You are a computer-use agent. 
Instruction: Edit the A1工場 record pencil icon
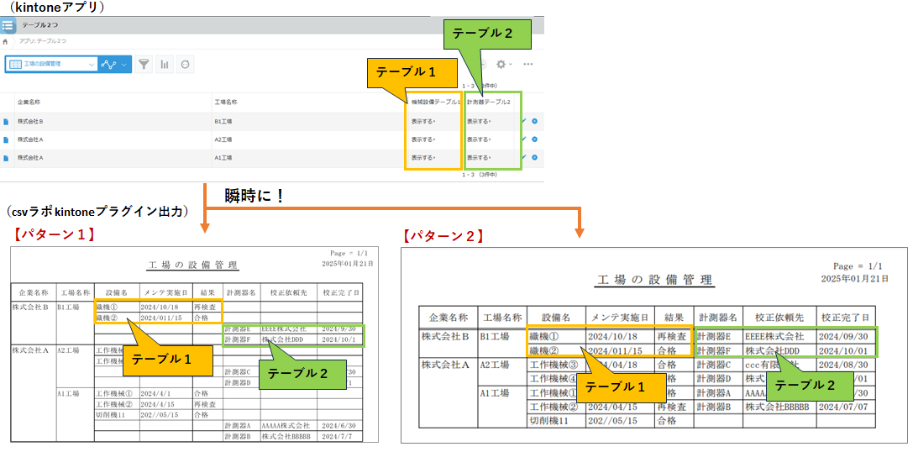click(x=524, y=157)
